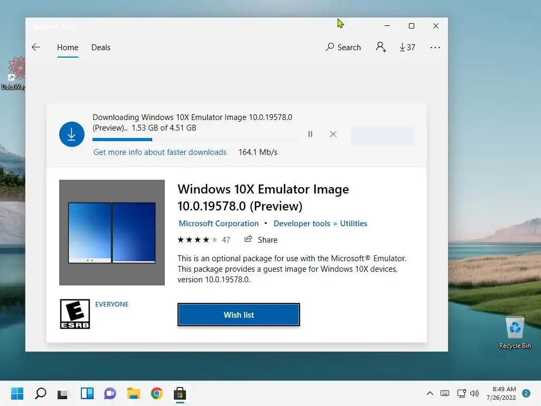Click the description text about the optional package
The height and width of the screenshot is (406, 541).
(x=292, y=269)
